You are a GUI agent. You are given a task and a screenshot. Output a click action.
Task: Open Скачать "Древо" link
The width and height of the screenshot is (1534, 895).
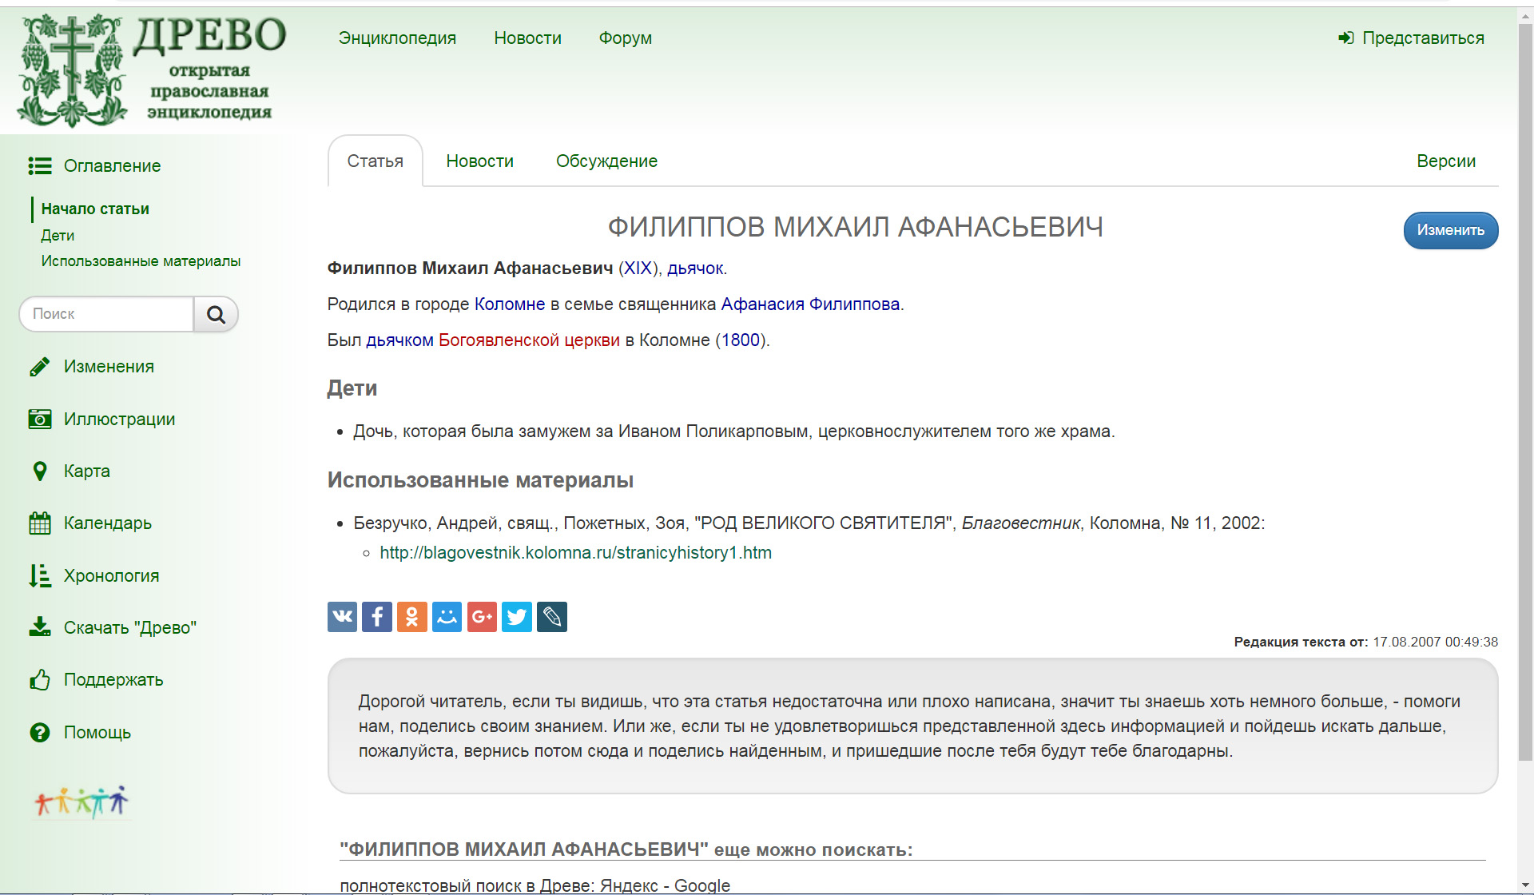coord(130,628)
